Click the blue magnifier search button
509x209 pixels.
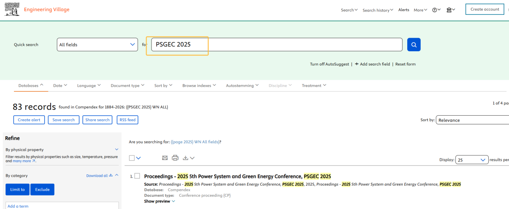414,45
